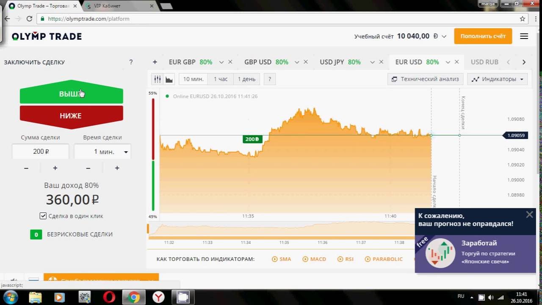542x305 pixels.
Task: Set chart range to 1 день
Action: (x=246, y=79)
